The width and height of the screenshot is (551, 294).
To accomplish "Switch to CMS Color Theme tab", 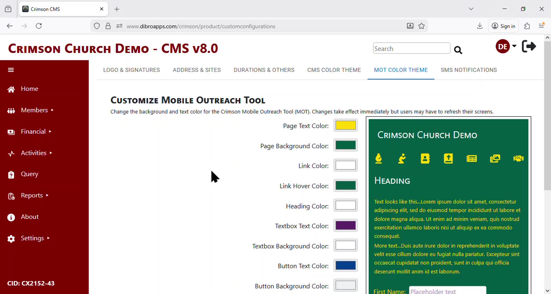I will [x=334, y=70].
